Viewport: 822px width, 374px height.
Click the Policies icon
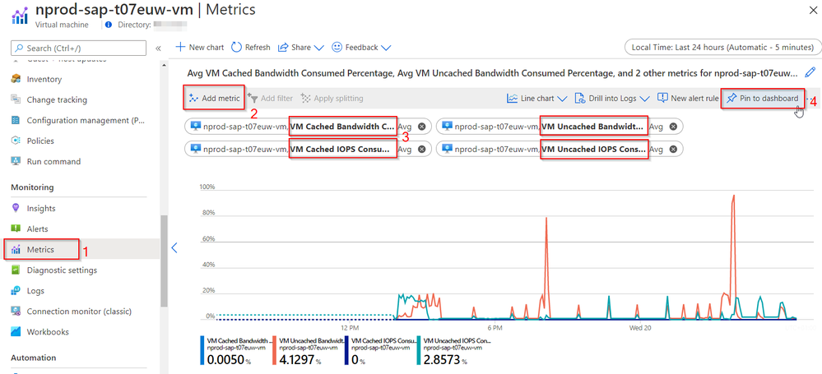click(16, 141)
